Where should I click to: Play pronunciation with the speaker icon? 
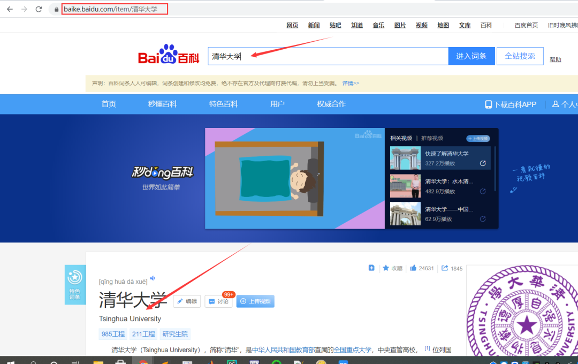[153, 278]
